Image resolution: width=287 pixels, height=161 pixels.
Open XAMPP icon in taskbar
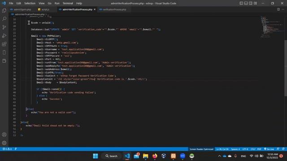[173, 156]
